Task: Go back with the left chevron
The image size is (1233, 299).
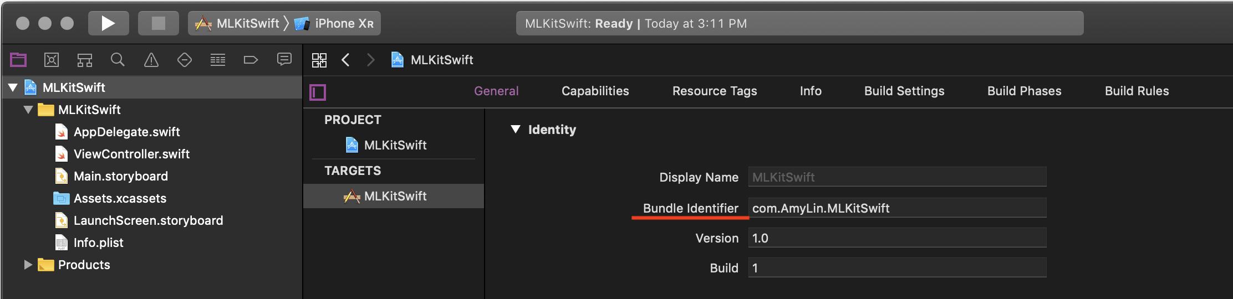Action: 345,60
